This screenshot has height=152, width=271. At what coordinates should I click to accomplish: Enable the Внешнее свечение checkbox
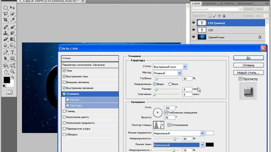[64, 82]
